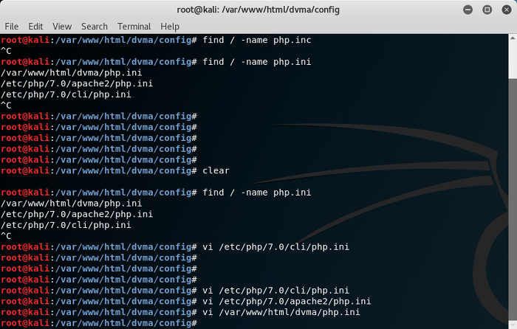517x329 pixels.
Task: Click the 'vi /etc/php/7.0/apache2/php.ini' command
Action: pos(287,301)
